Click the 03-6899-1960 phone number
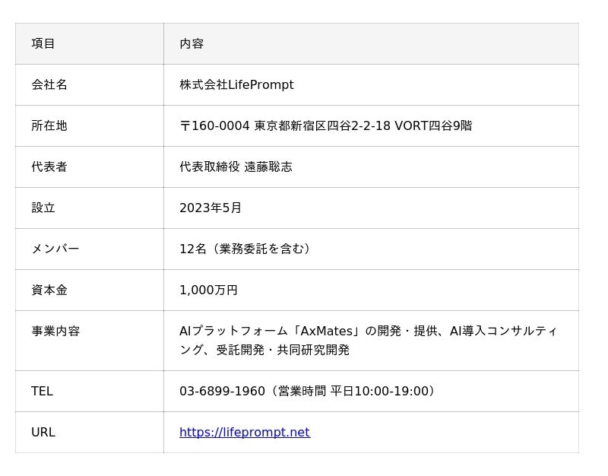This screenshot has width=608, height=476. (x=222, y=391)
